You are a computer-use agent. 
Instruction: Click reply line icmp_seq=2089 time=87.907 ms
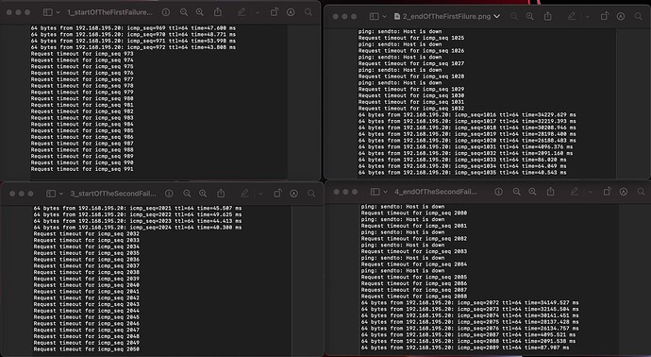point(465,348)
